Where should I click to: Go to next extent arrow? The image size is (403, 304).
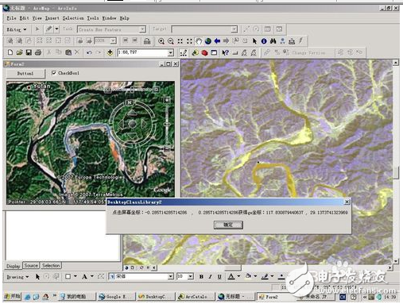226,41
